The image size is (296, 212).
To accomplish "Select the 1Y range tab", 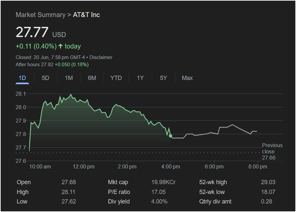I will point(140,78).
